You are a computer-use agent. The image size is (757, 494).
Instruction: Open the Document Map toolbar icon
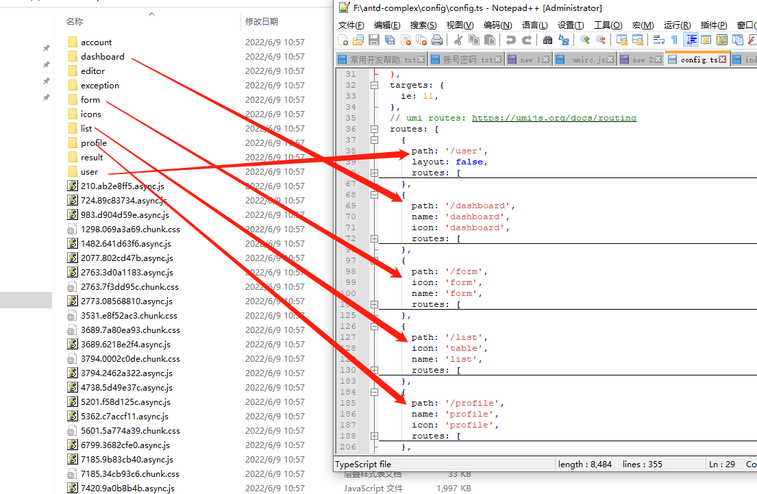pos(722,40)
